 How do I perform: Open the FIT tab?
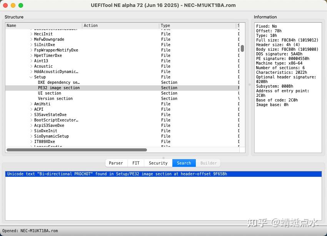[135, 163]
